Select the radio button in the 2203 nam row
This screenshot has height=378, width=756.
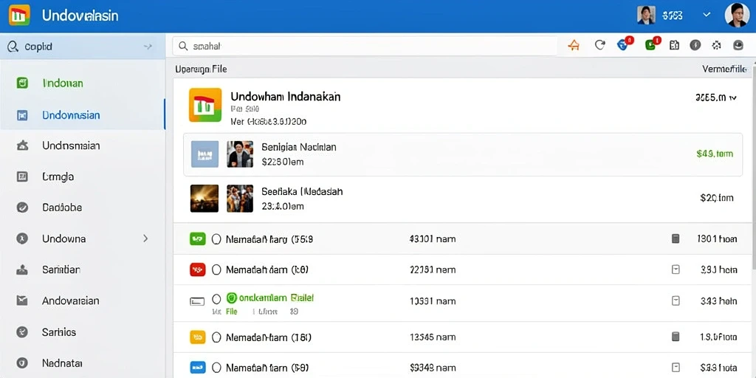coord(216,270)
